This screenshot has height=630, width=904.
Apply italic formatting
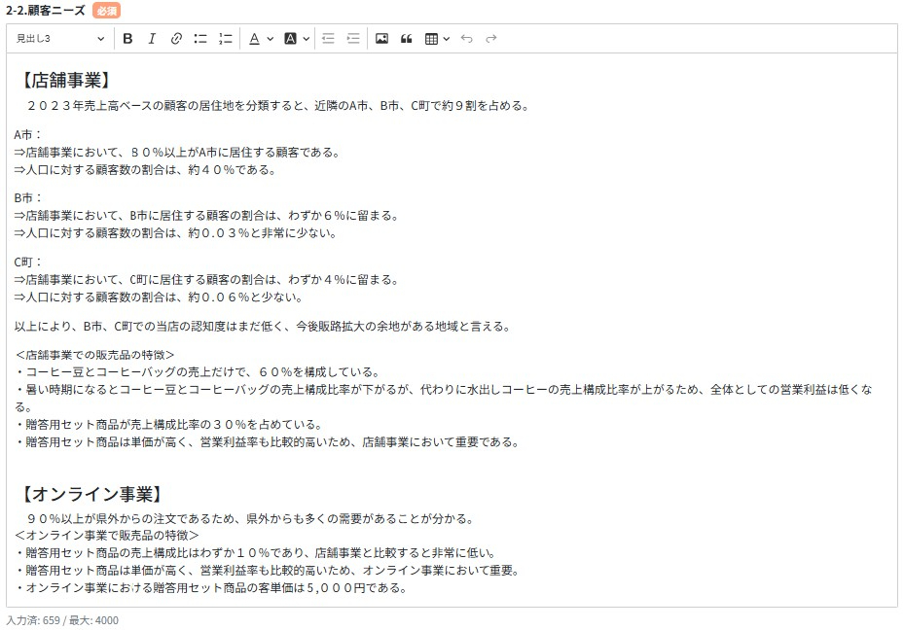(x=152, y=38)
